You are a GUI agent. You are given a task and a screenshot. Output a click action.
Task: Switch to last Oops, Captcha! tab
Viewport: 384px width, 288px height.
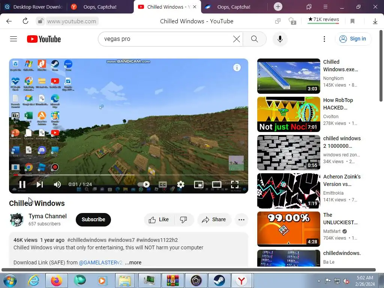(x=234, y=7)
